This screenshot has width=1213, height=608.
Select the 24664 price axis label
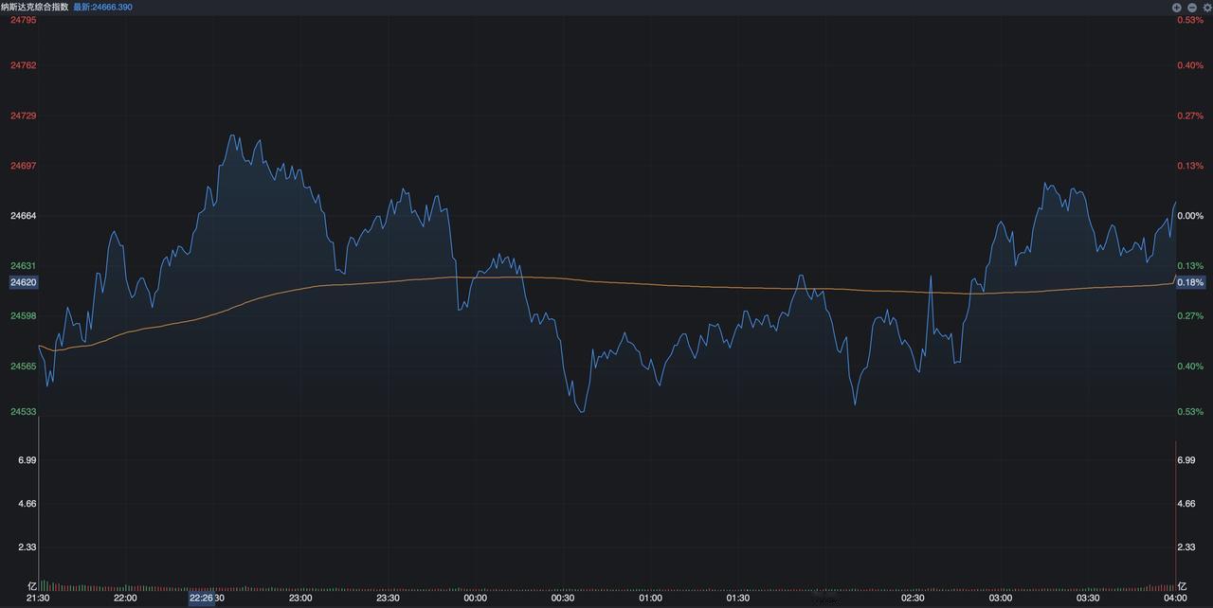24,216
